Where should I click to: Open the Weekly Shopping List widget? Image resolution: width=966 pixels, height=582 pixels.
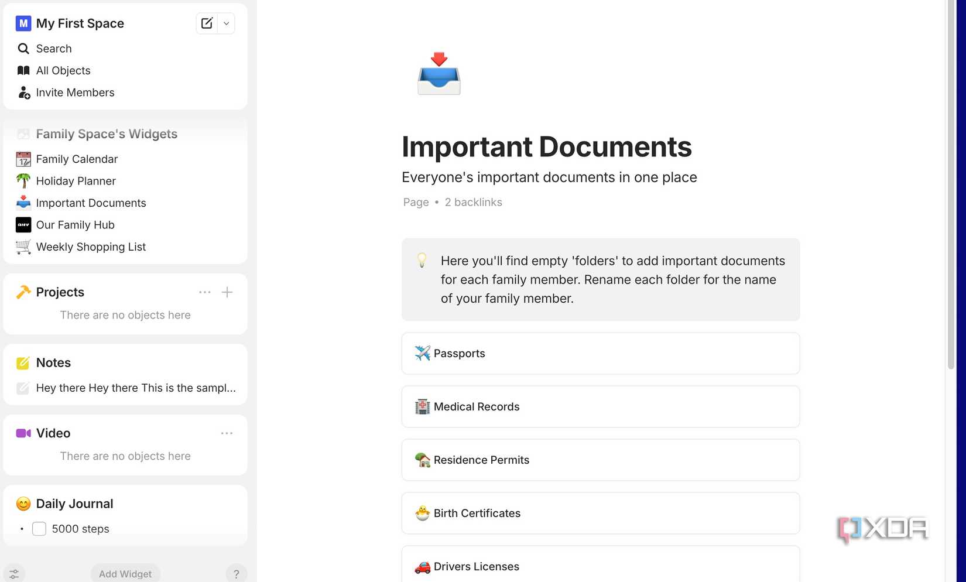(x=91, y=247)
